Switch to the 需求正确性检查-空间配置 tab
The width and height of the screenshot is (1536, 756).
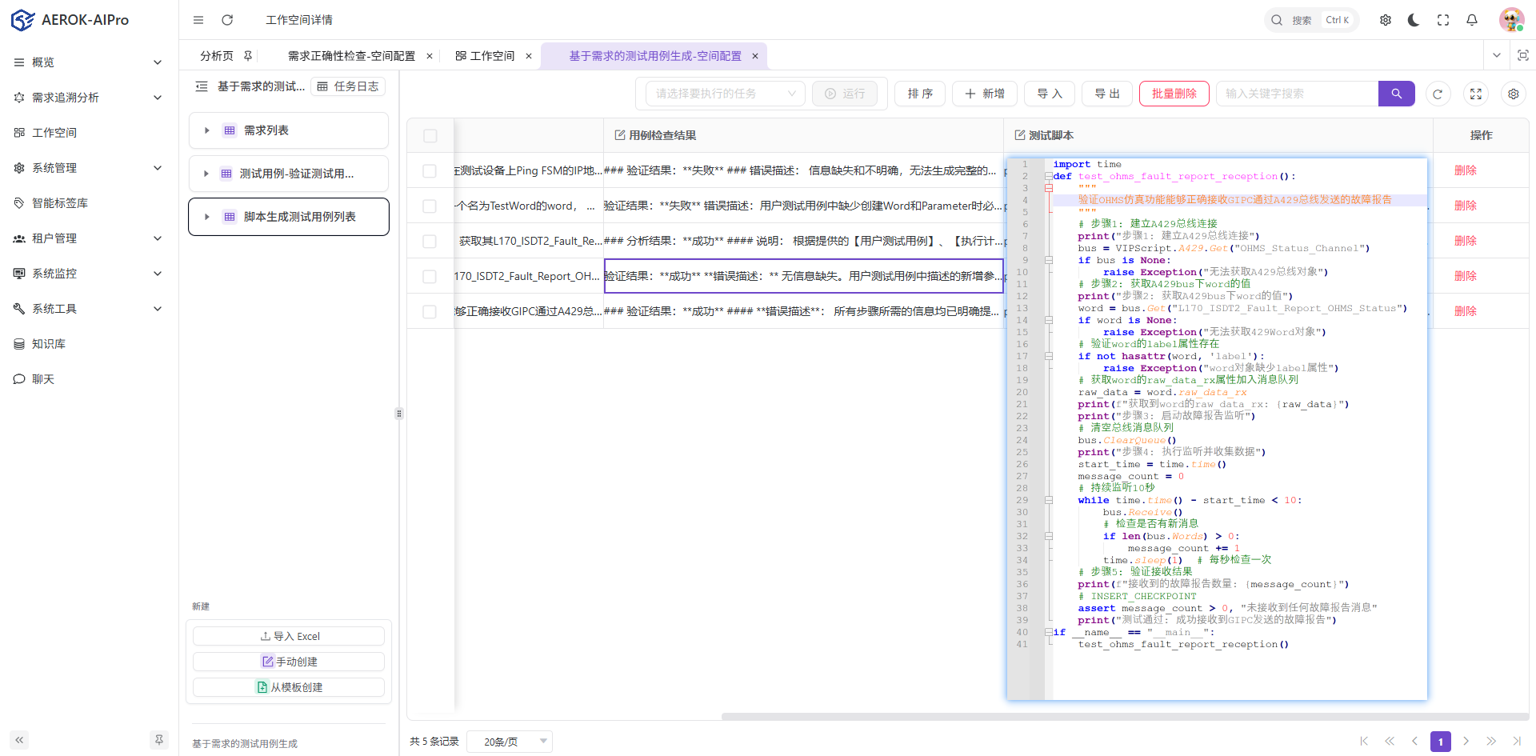coord(351,56)
